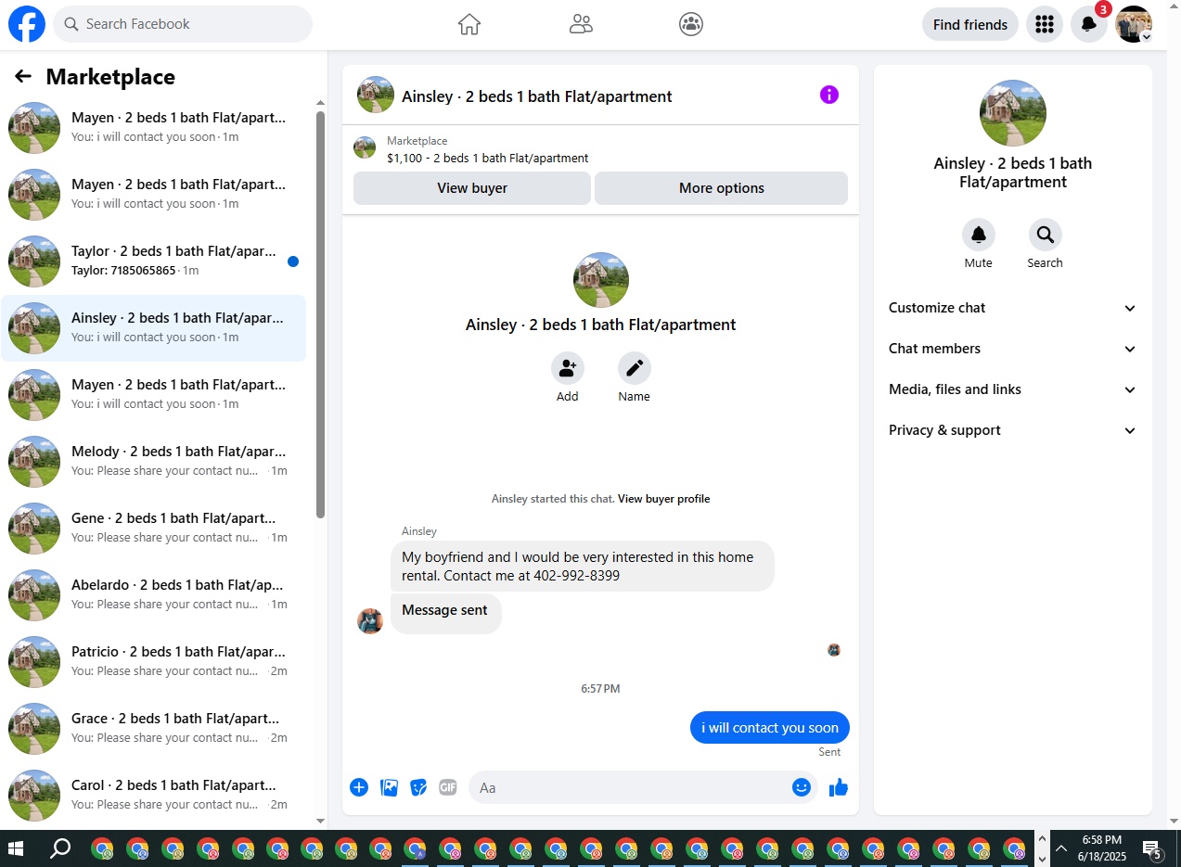The image size is (1181, 867).
Task: Open View buyer profile link
Action: pyautogui.click(x=663, y=499)
